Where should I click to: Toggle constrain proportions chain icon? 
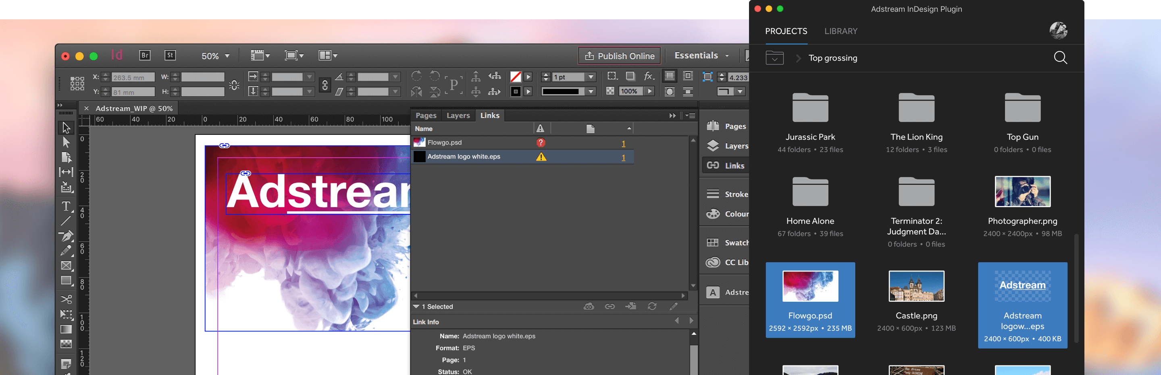[325, 84]
